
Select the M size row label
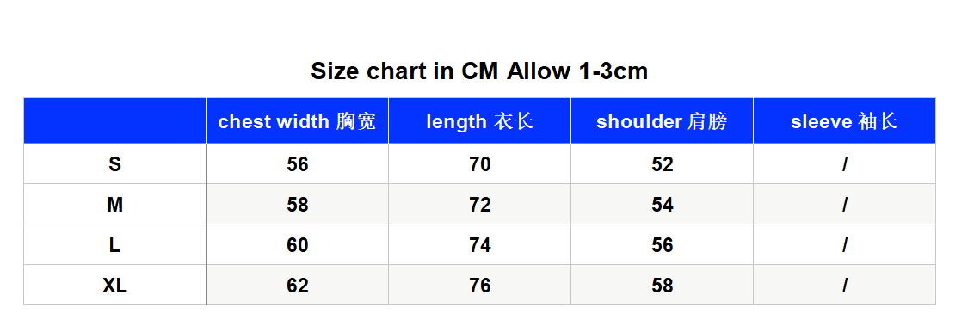click(x=115, y=204)
